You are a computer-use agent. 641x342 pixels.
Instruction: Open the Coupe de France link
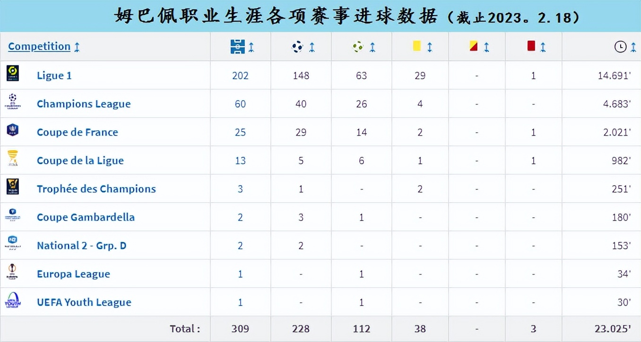pos(78,132)
